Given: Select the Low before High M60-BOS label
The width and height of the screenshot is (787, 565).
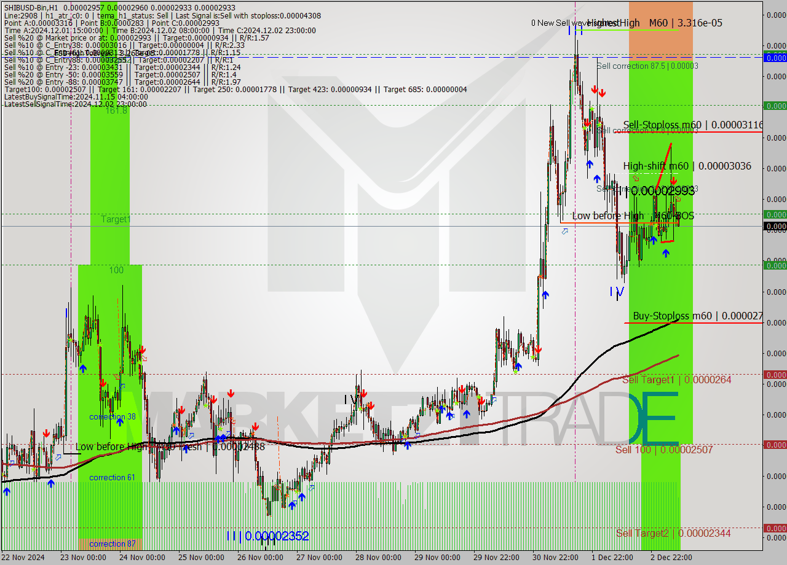Looking at the screenshot, I should pyautogui.click(x=633, y=216).
